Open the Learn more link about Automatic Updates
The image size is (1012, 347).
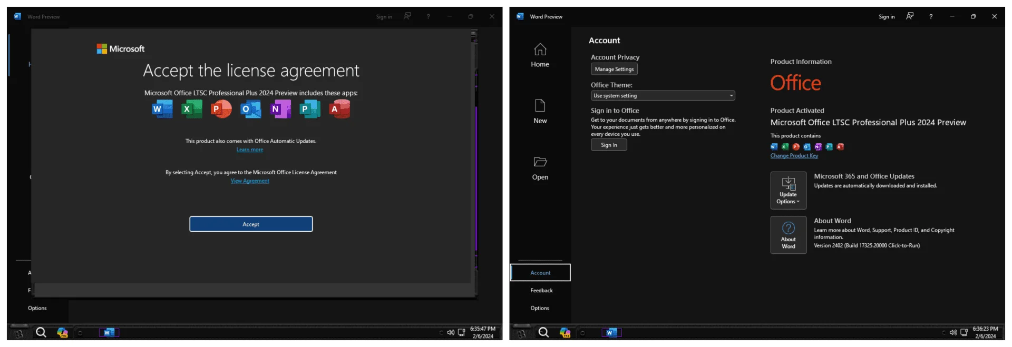pos(250,150)
